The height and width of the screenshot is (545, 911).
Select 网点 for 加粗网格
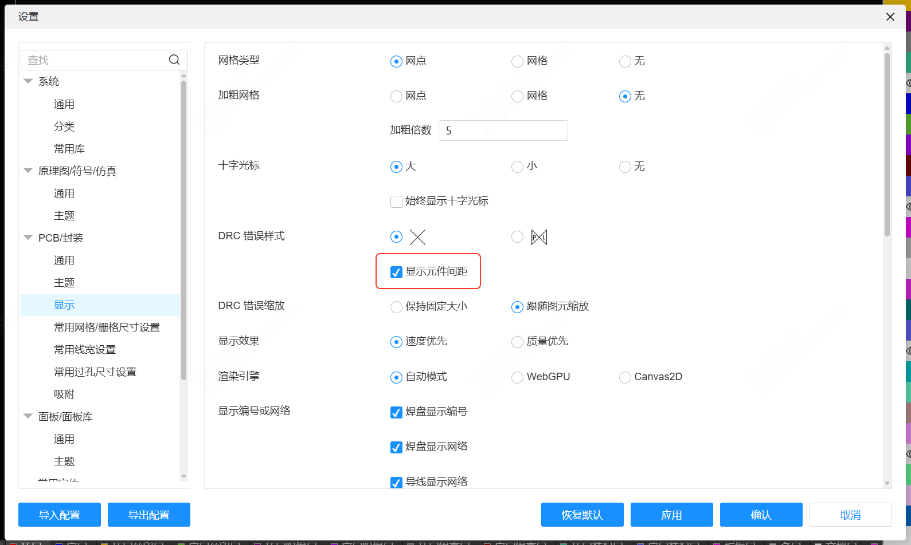click(x=396, y=96)
